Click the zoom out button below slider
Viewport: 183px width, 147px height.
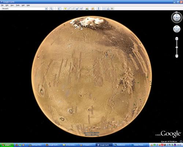click(x=177, y=56)
